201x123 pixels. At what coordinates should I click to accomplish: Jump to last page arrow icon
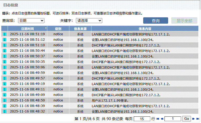(198, 119)
